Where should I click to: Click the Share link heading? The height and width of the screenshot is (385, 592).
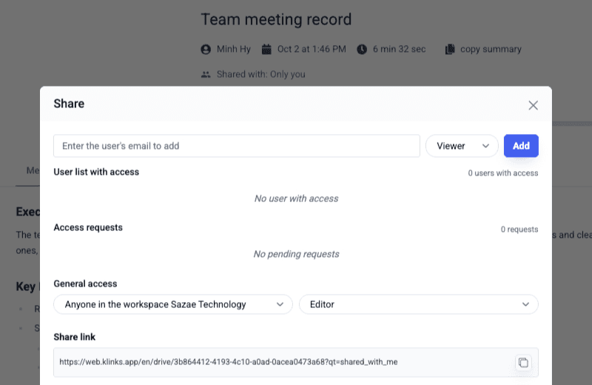click(x=75, y=337)
